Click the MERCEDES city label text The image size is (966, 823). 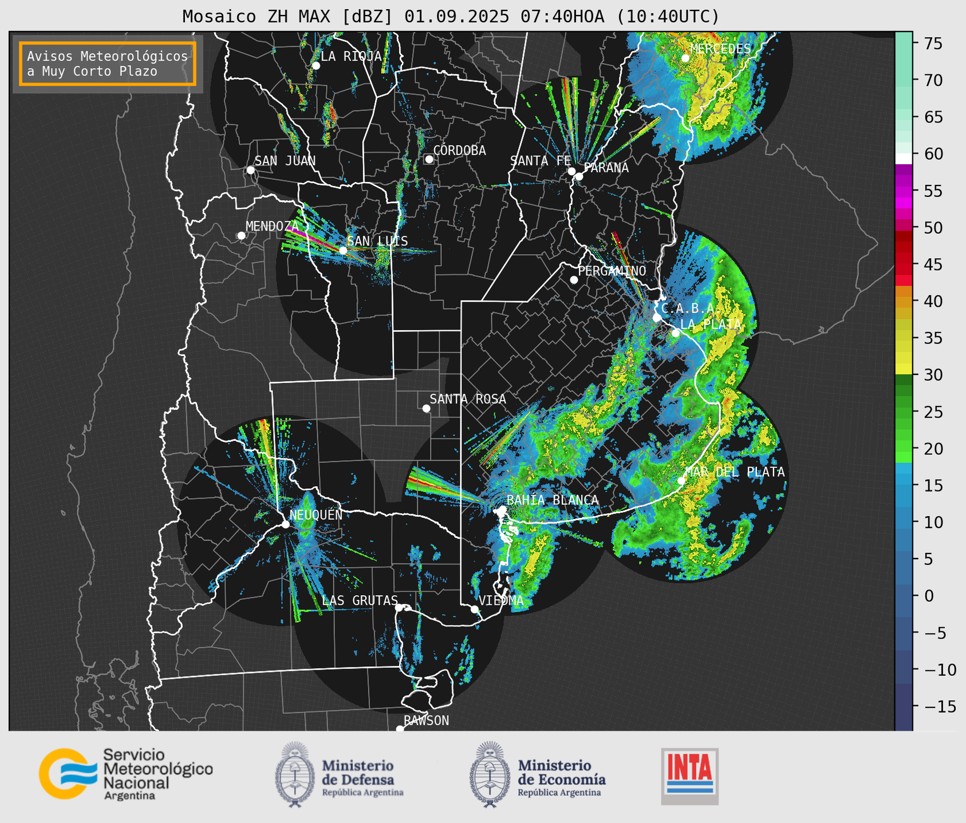pos(720,49)
